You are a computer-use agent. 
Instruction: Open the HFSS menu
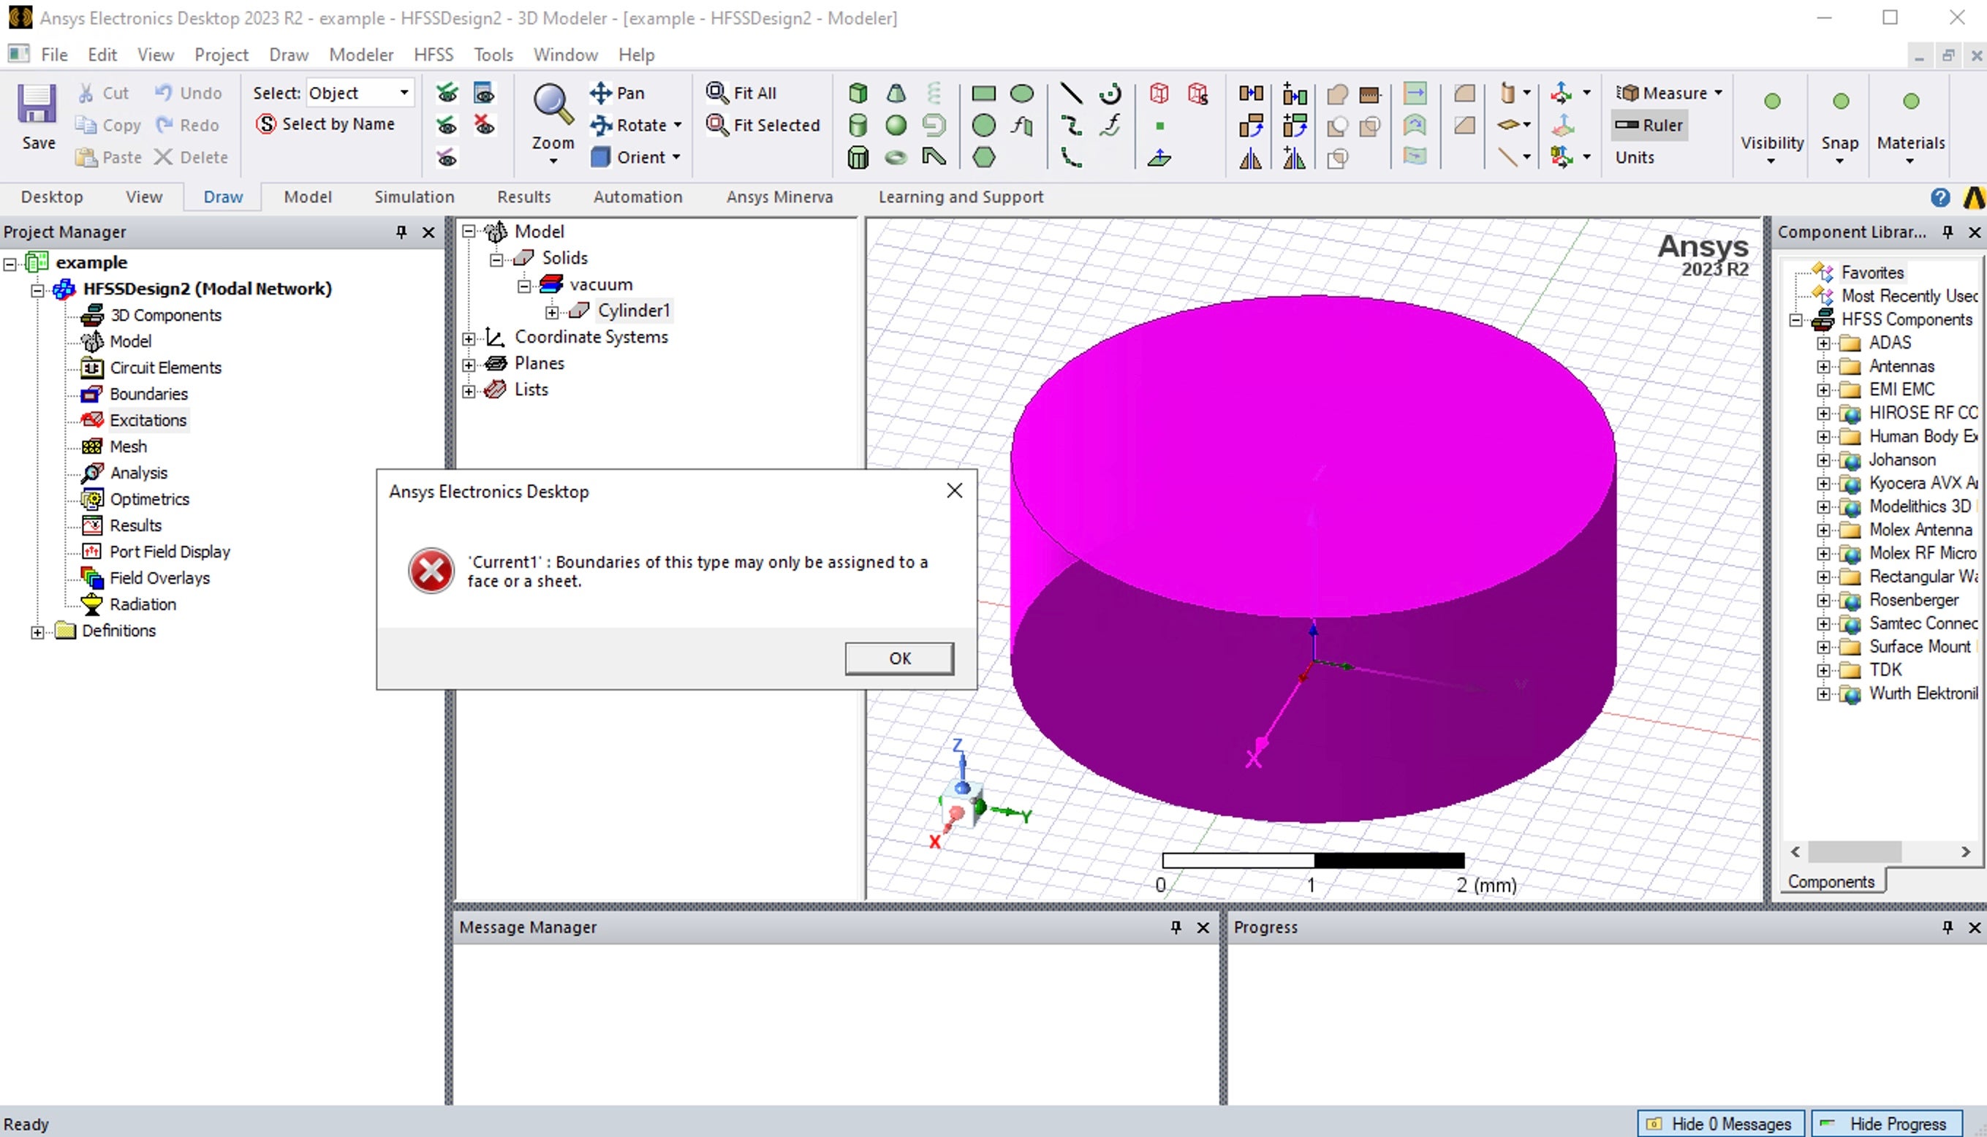pos(434,55)
